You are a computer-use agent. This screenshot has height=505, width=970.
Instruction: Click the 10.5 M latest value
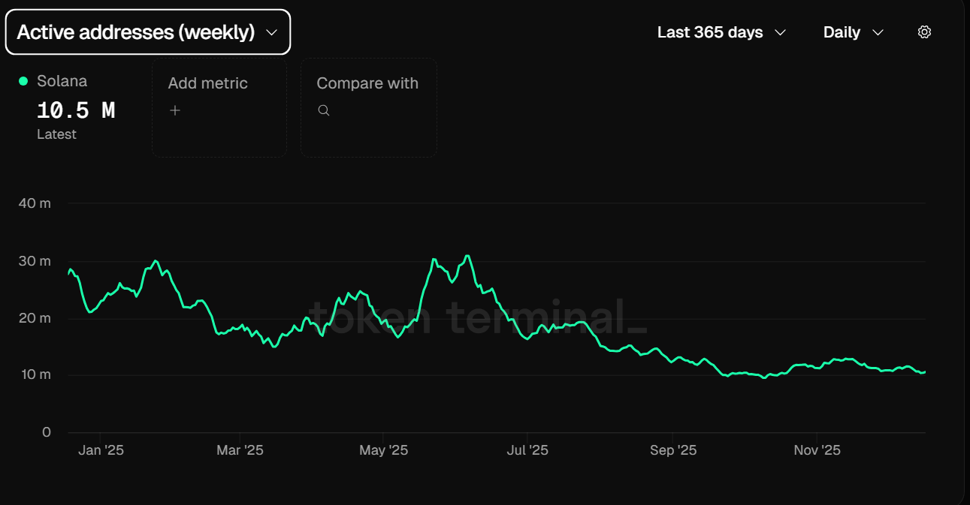[76, 110]
